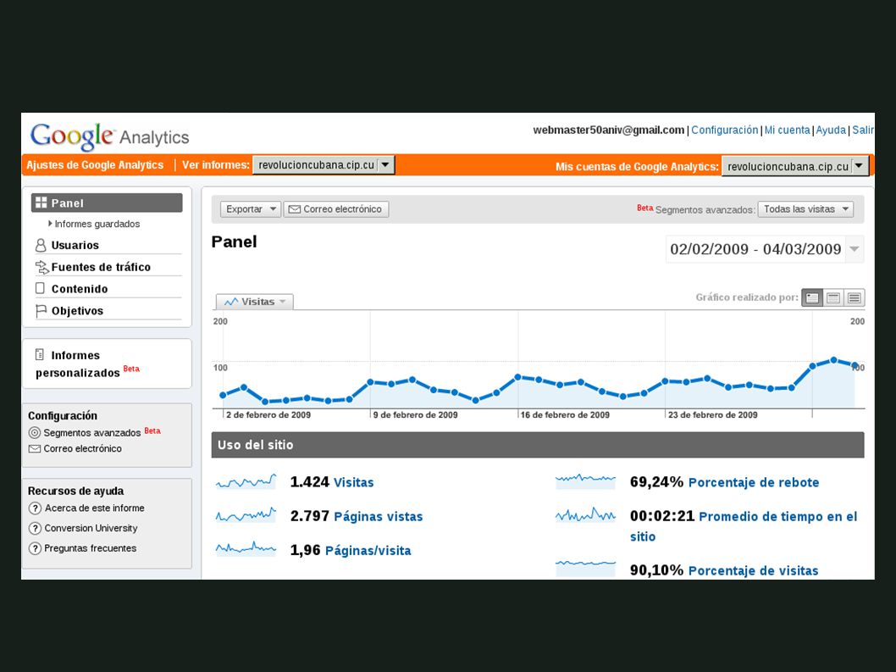Viewport: 896px width, 672px height.
Task: Click the Páginas/visita metric link
Action: 368,551
